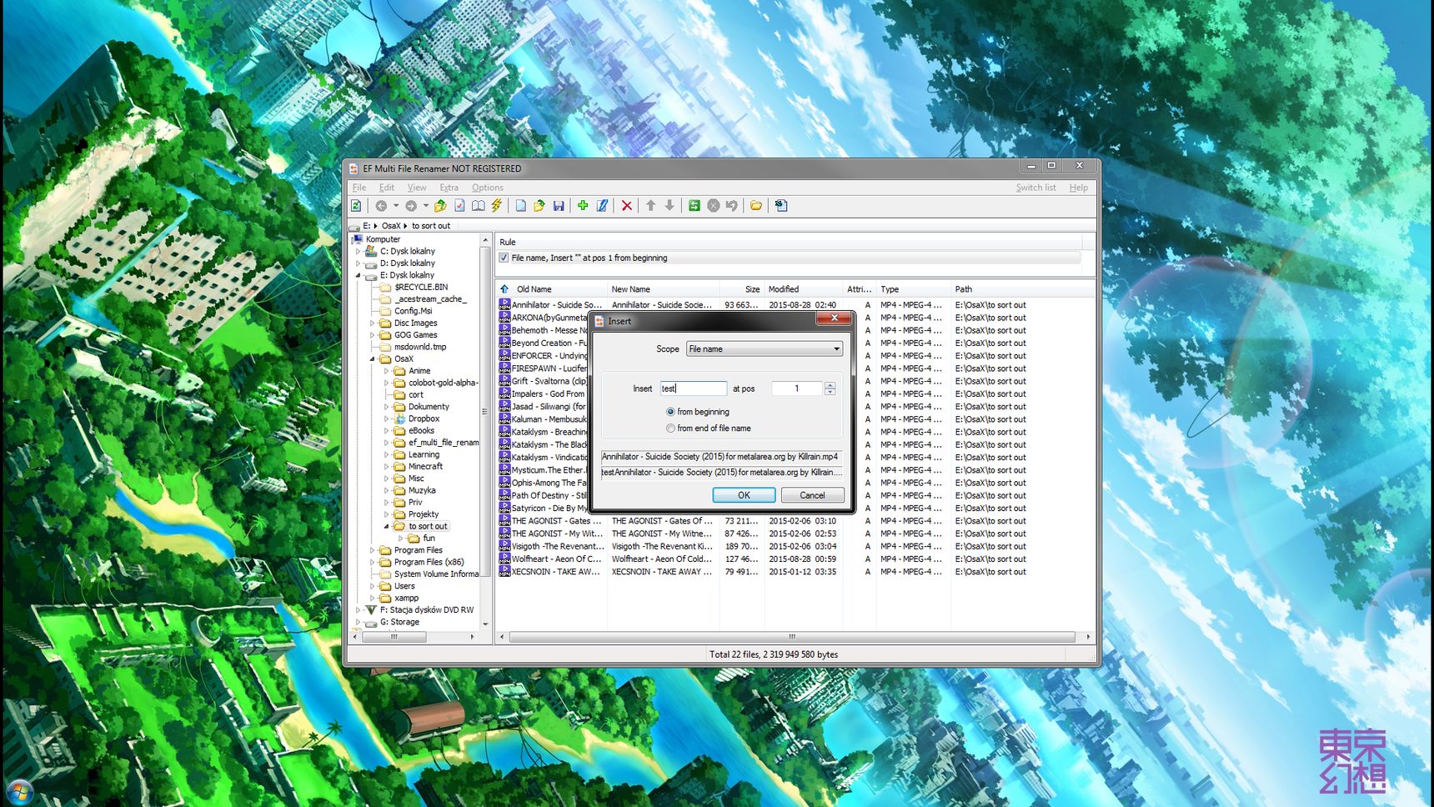This screenshot has width=1434, height=807.
Task: Click the move rule down arrow icon
Action: click(669, 206)
